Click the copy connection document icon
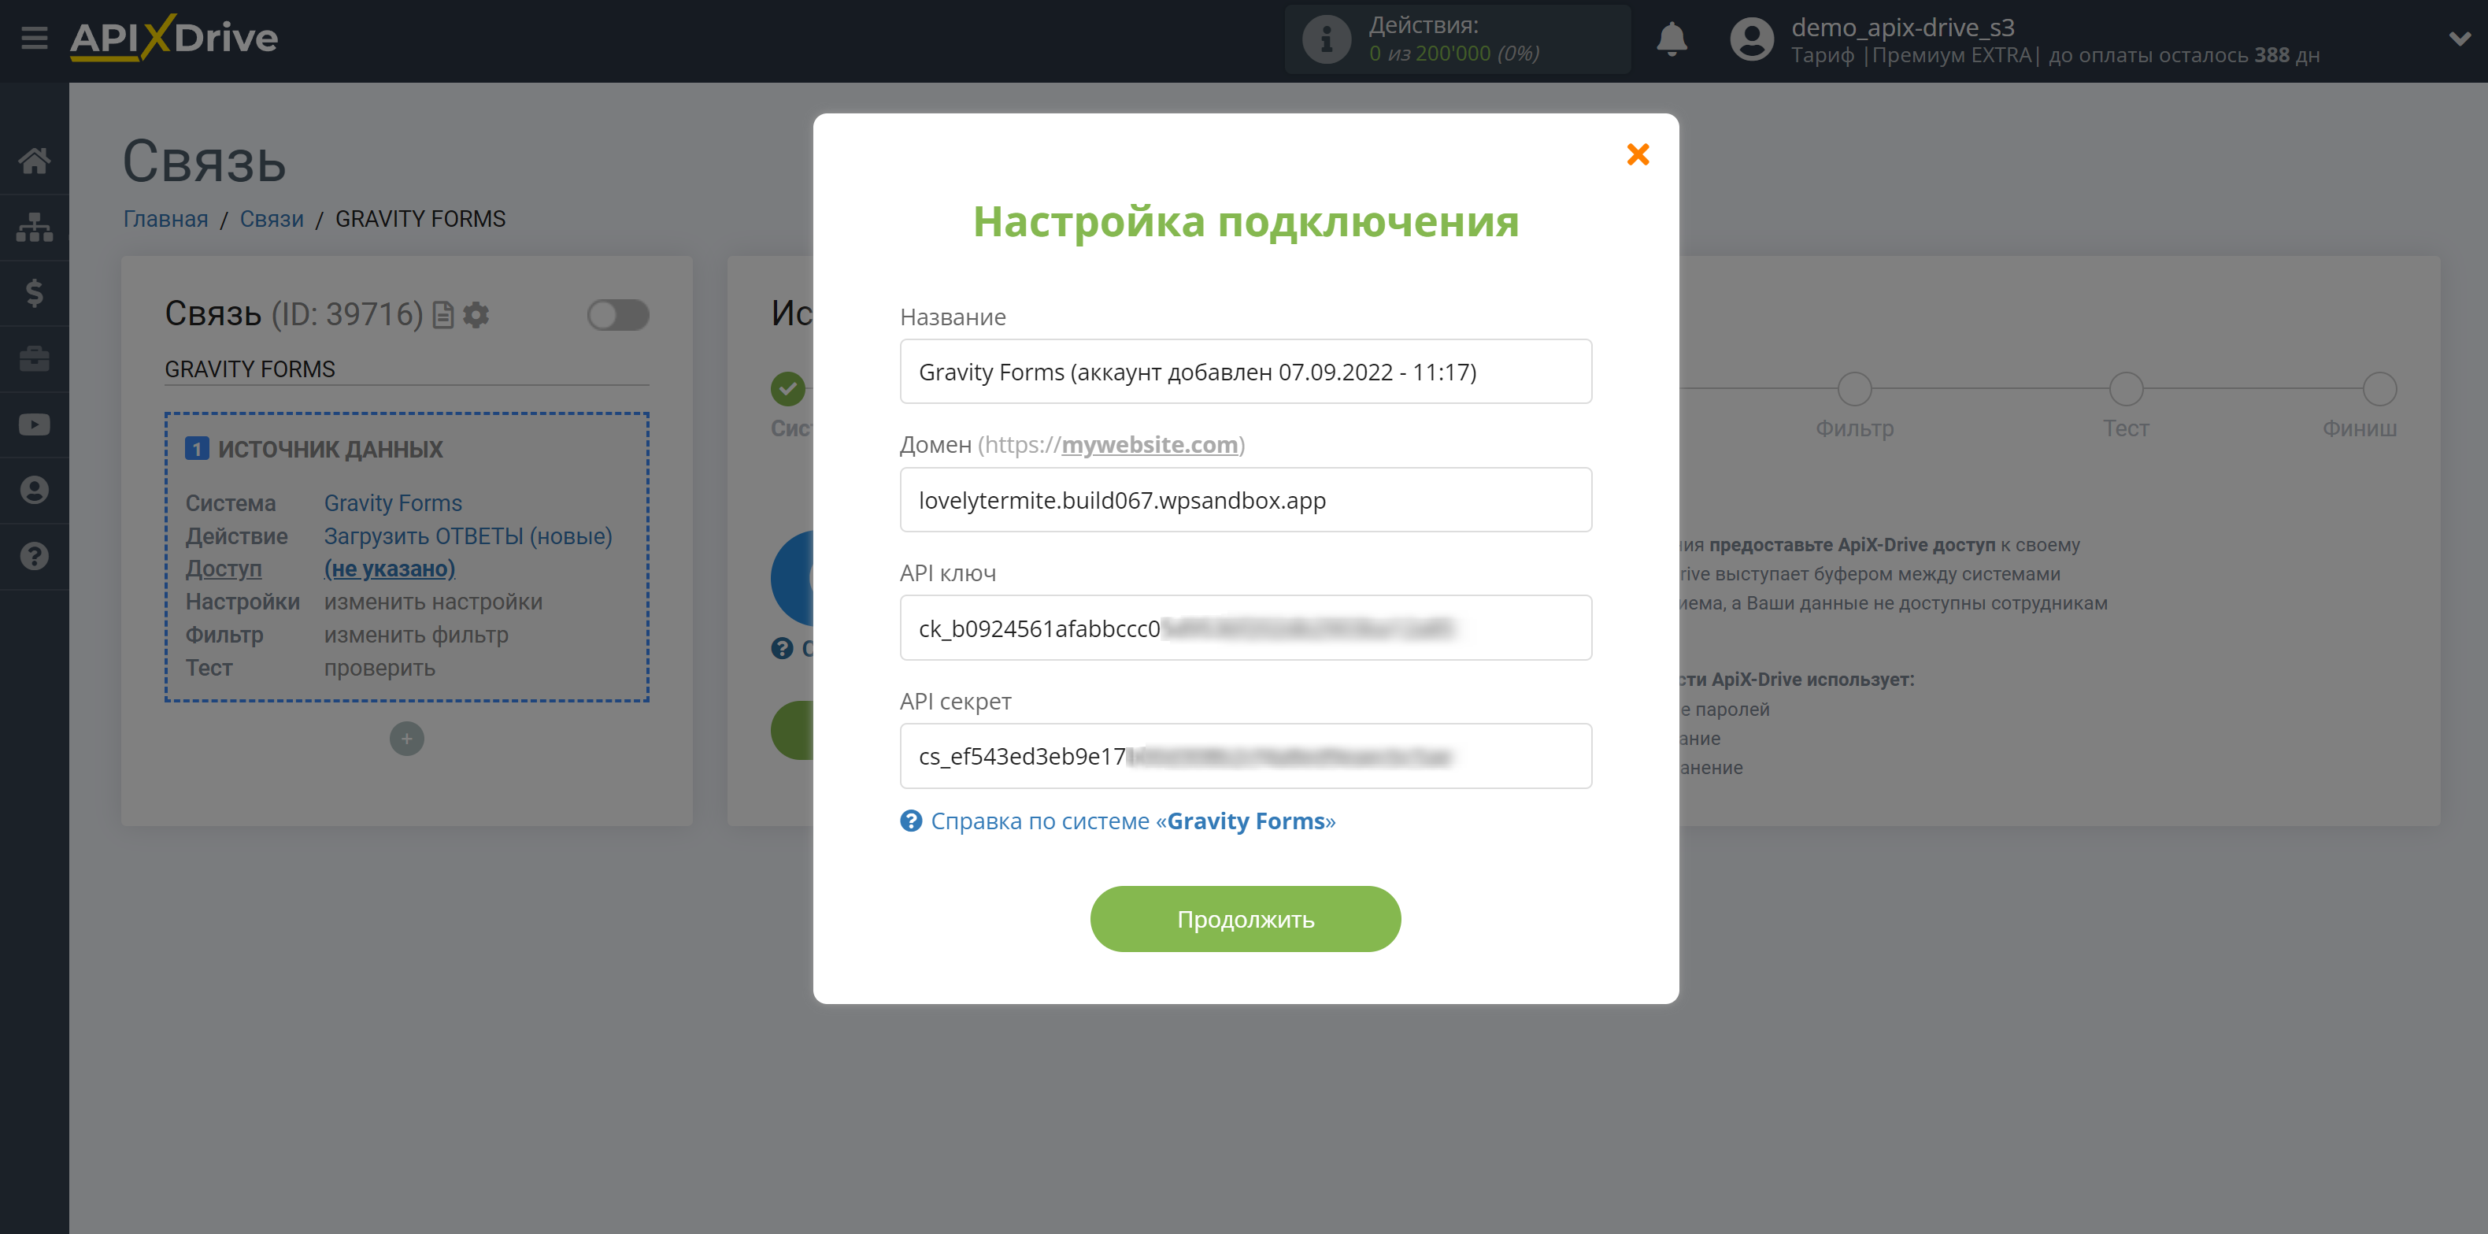Image resolution: width=2488 pixels, height=1234 pixels. click(x=443, y=315)
